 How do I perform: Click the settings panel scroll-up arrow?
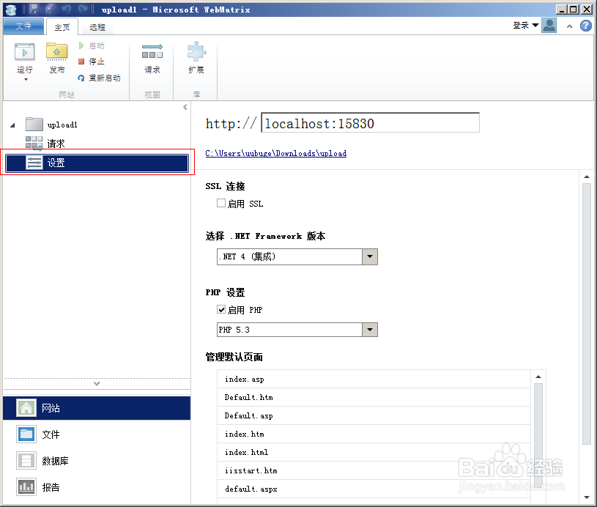tap(586, 177)
